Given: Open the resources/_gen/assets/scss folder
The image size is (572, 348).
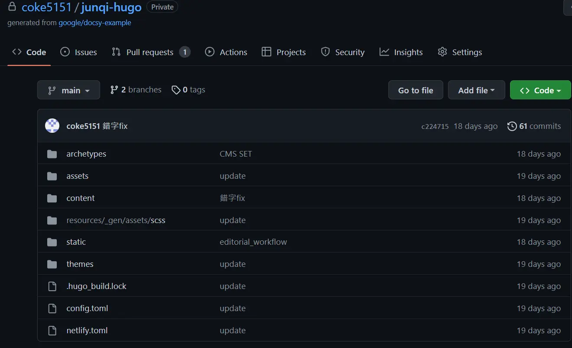Looking at the screenshot, I should (116, 220).
